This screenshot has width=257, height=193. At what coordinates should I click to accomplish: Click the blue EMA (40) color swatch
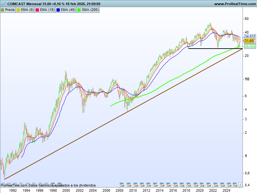coord(58,10)
